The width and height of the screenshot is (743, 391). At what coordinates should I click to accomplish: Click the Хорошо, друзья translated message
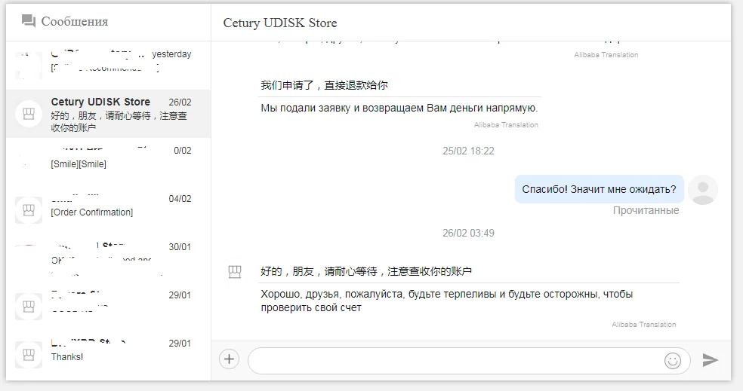(447, 301)
